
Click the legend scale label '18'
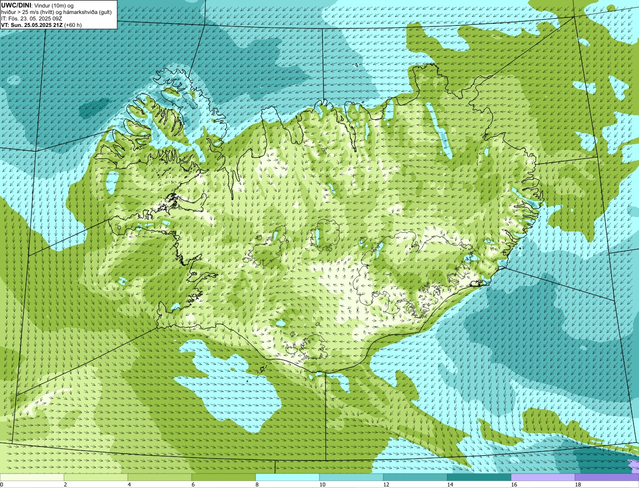point(578,485)
